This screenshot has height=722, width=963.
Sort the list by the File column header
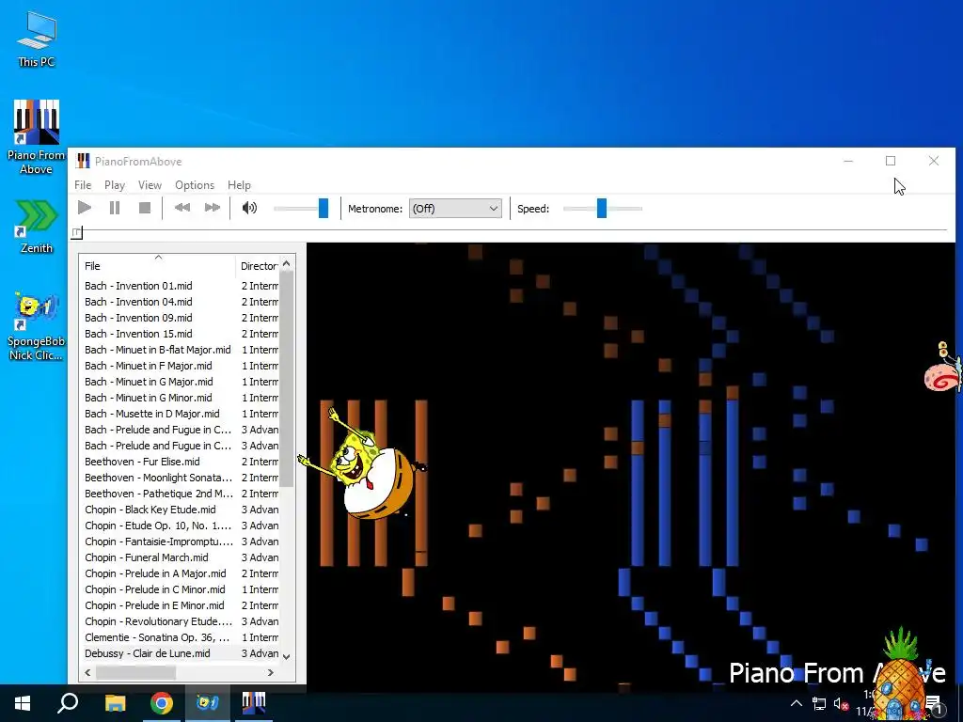157,266
